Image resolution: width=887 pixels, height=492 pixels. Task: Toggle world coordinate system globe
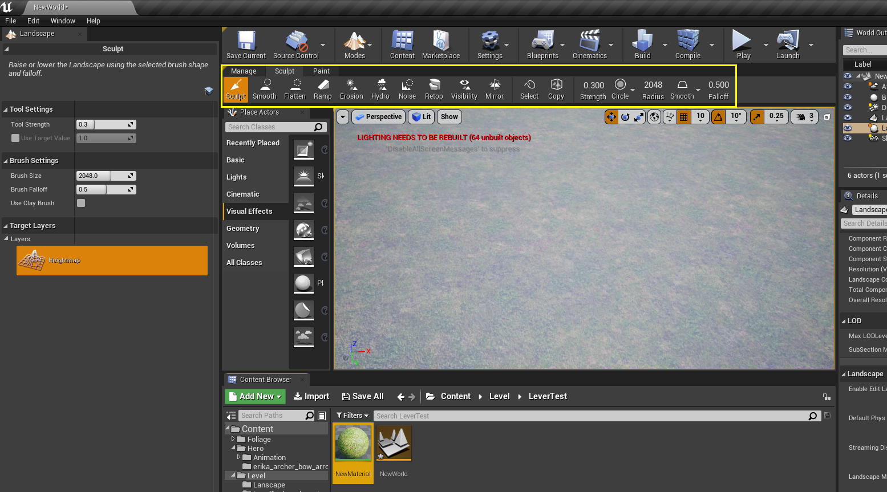click(x=654, y=117)
